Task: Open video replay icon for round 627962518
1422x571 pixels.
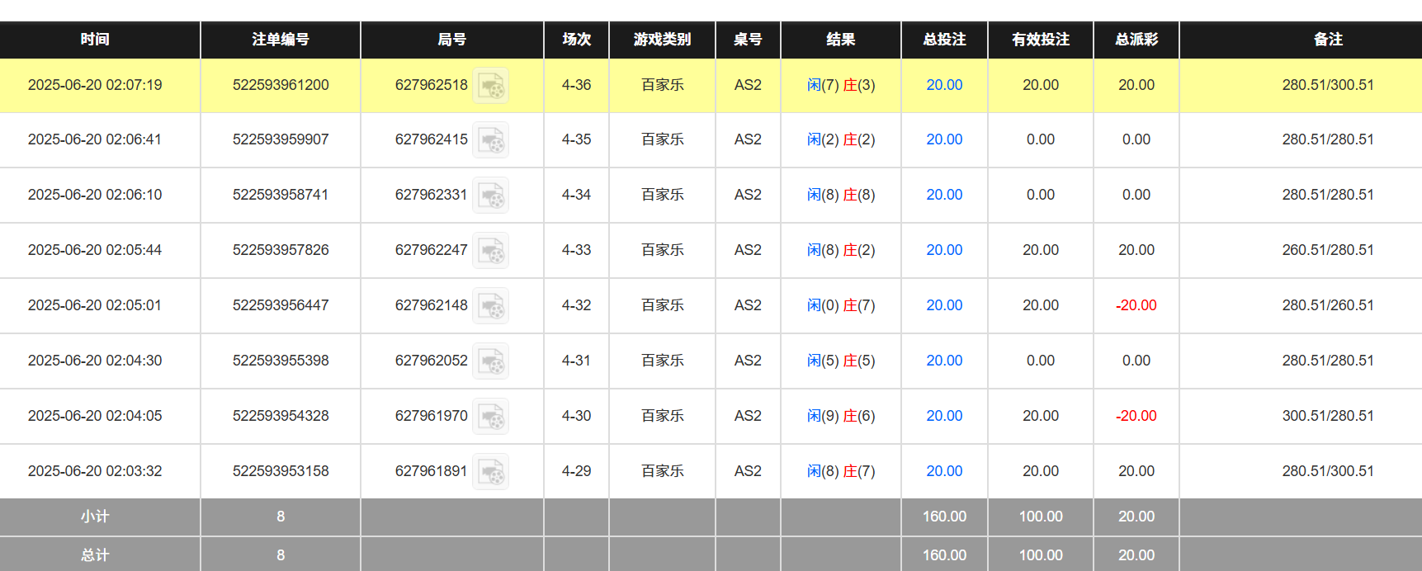Action: click(x=490, y=86)
